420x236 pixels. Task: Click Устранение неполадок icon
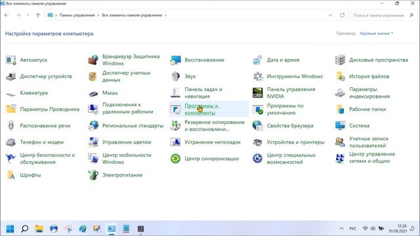click(175, 142)
